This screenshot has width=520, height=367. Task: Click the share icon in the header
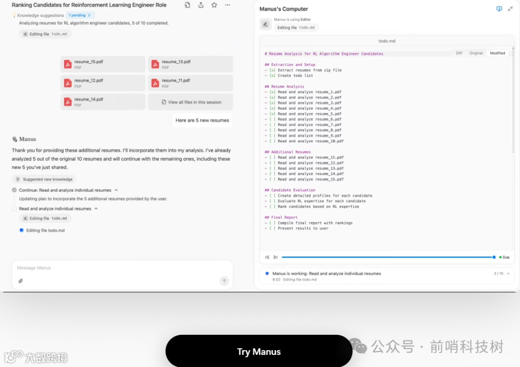point(201,5)
